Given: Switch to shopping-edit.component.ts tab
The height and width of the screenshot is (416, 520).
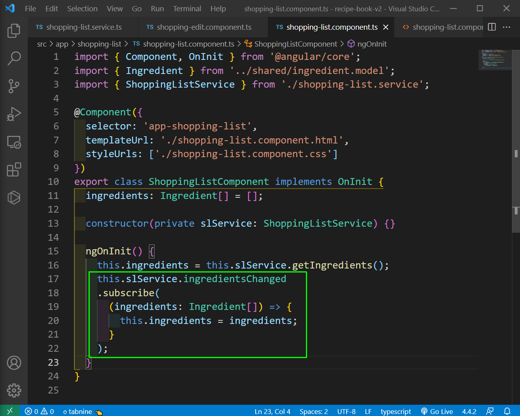Looking at the screenshot, I should 204,27.
